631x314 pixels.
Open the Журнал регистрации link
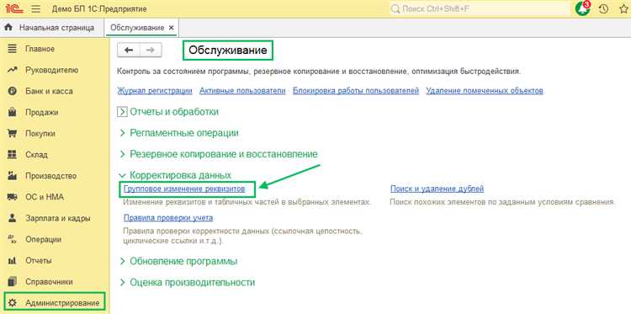(155, 91)
